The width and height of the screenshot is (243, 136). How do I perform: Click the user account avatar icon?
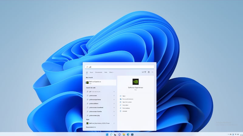[x=149, y=72]
